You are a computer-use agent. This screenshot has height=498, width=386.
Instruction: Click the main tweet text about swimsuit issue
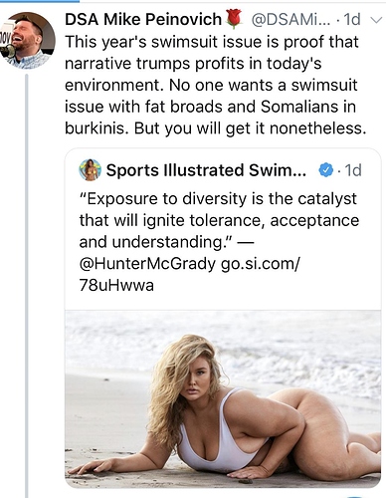pyautogui.click(x=216, y=85)
